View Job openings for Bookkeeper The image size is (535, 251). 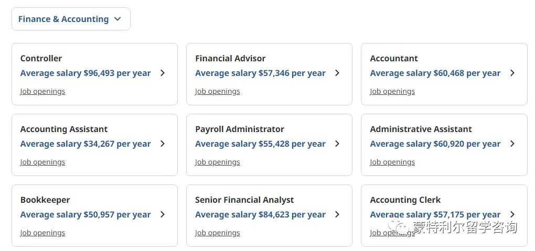click(x=42, y=233)
